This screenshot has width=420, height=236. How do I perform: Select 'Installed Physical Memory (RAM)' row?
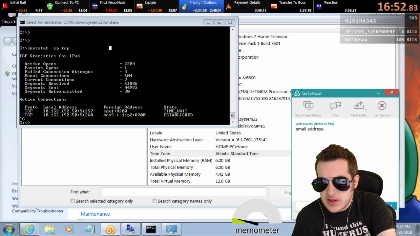tap(219, 160)
